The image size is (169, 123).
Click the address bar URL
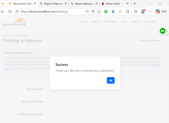(44, 11)
